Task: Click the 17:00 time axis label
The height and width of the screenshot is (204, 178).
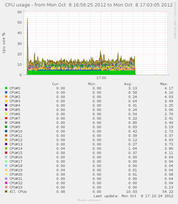Action: pos(101,78)
